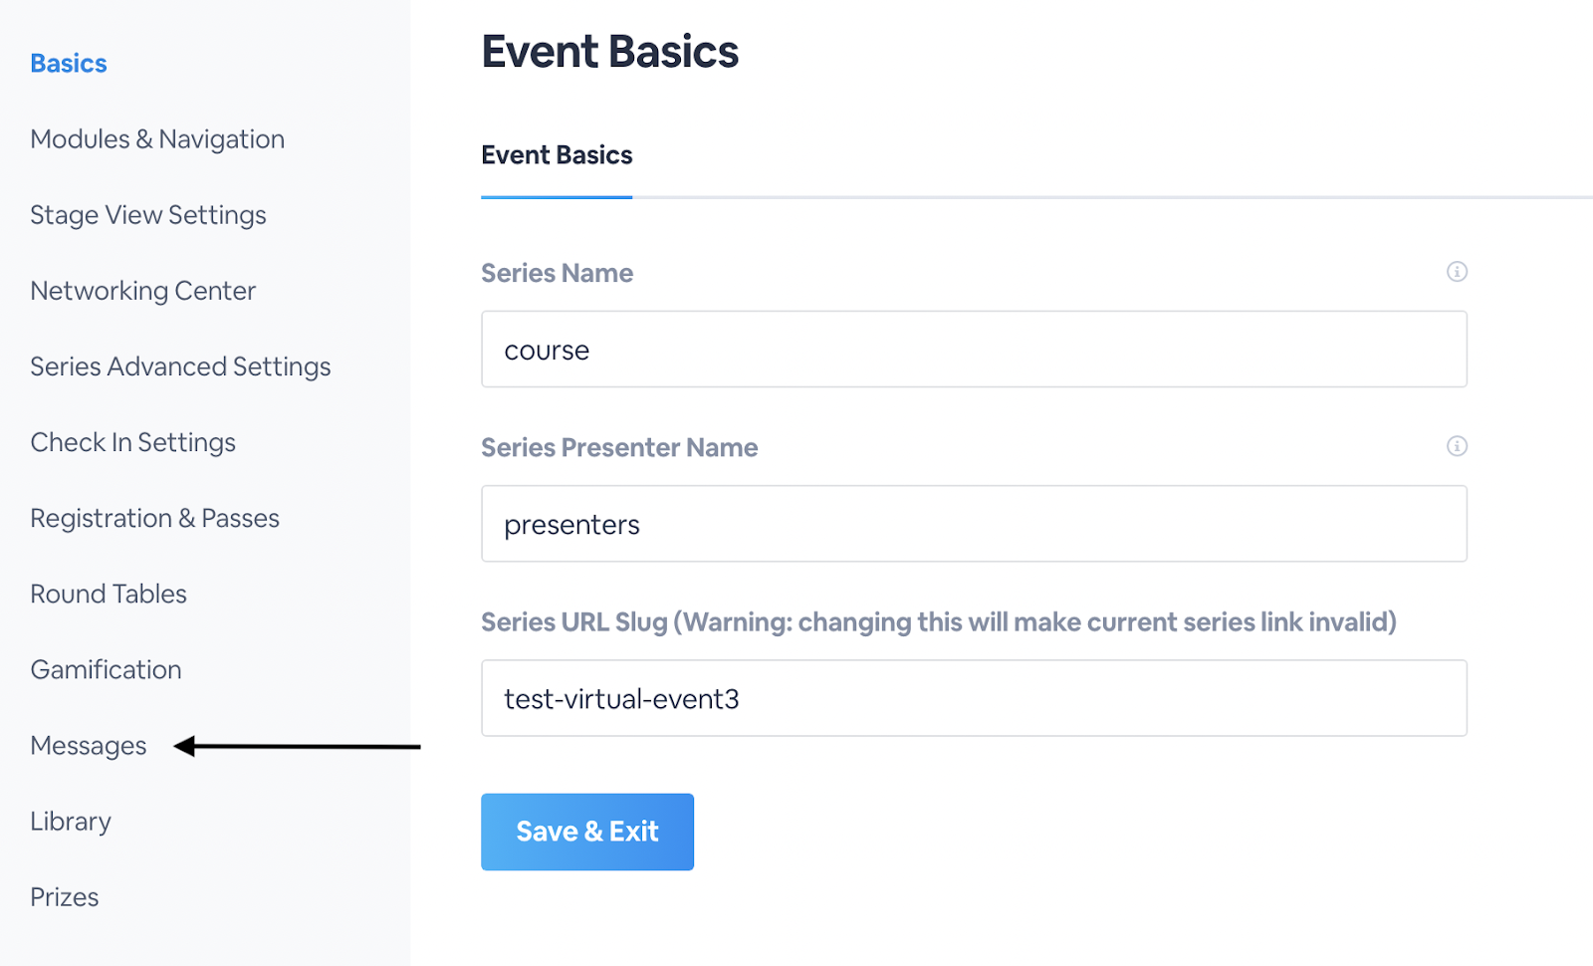Select Round Tables in the sidebar

109,594
